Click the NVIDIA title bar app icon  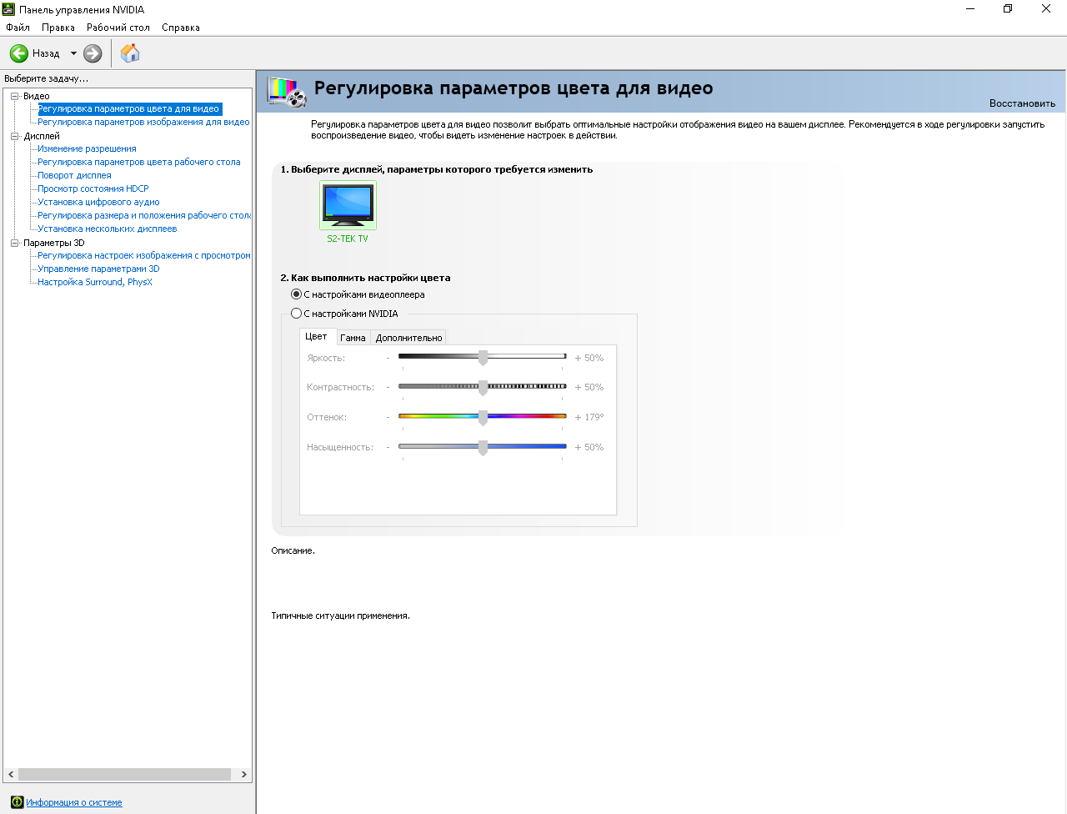coord(8,9)
